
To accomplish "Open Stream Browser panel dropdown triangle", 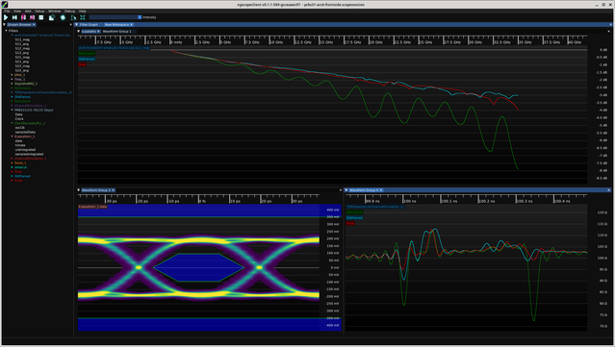I will (4, 24).
